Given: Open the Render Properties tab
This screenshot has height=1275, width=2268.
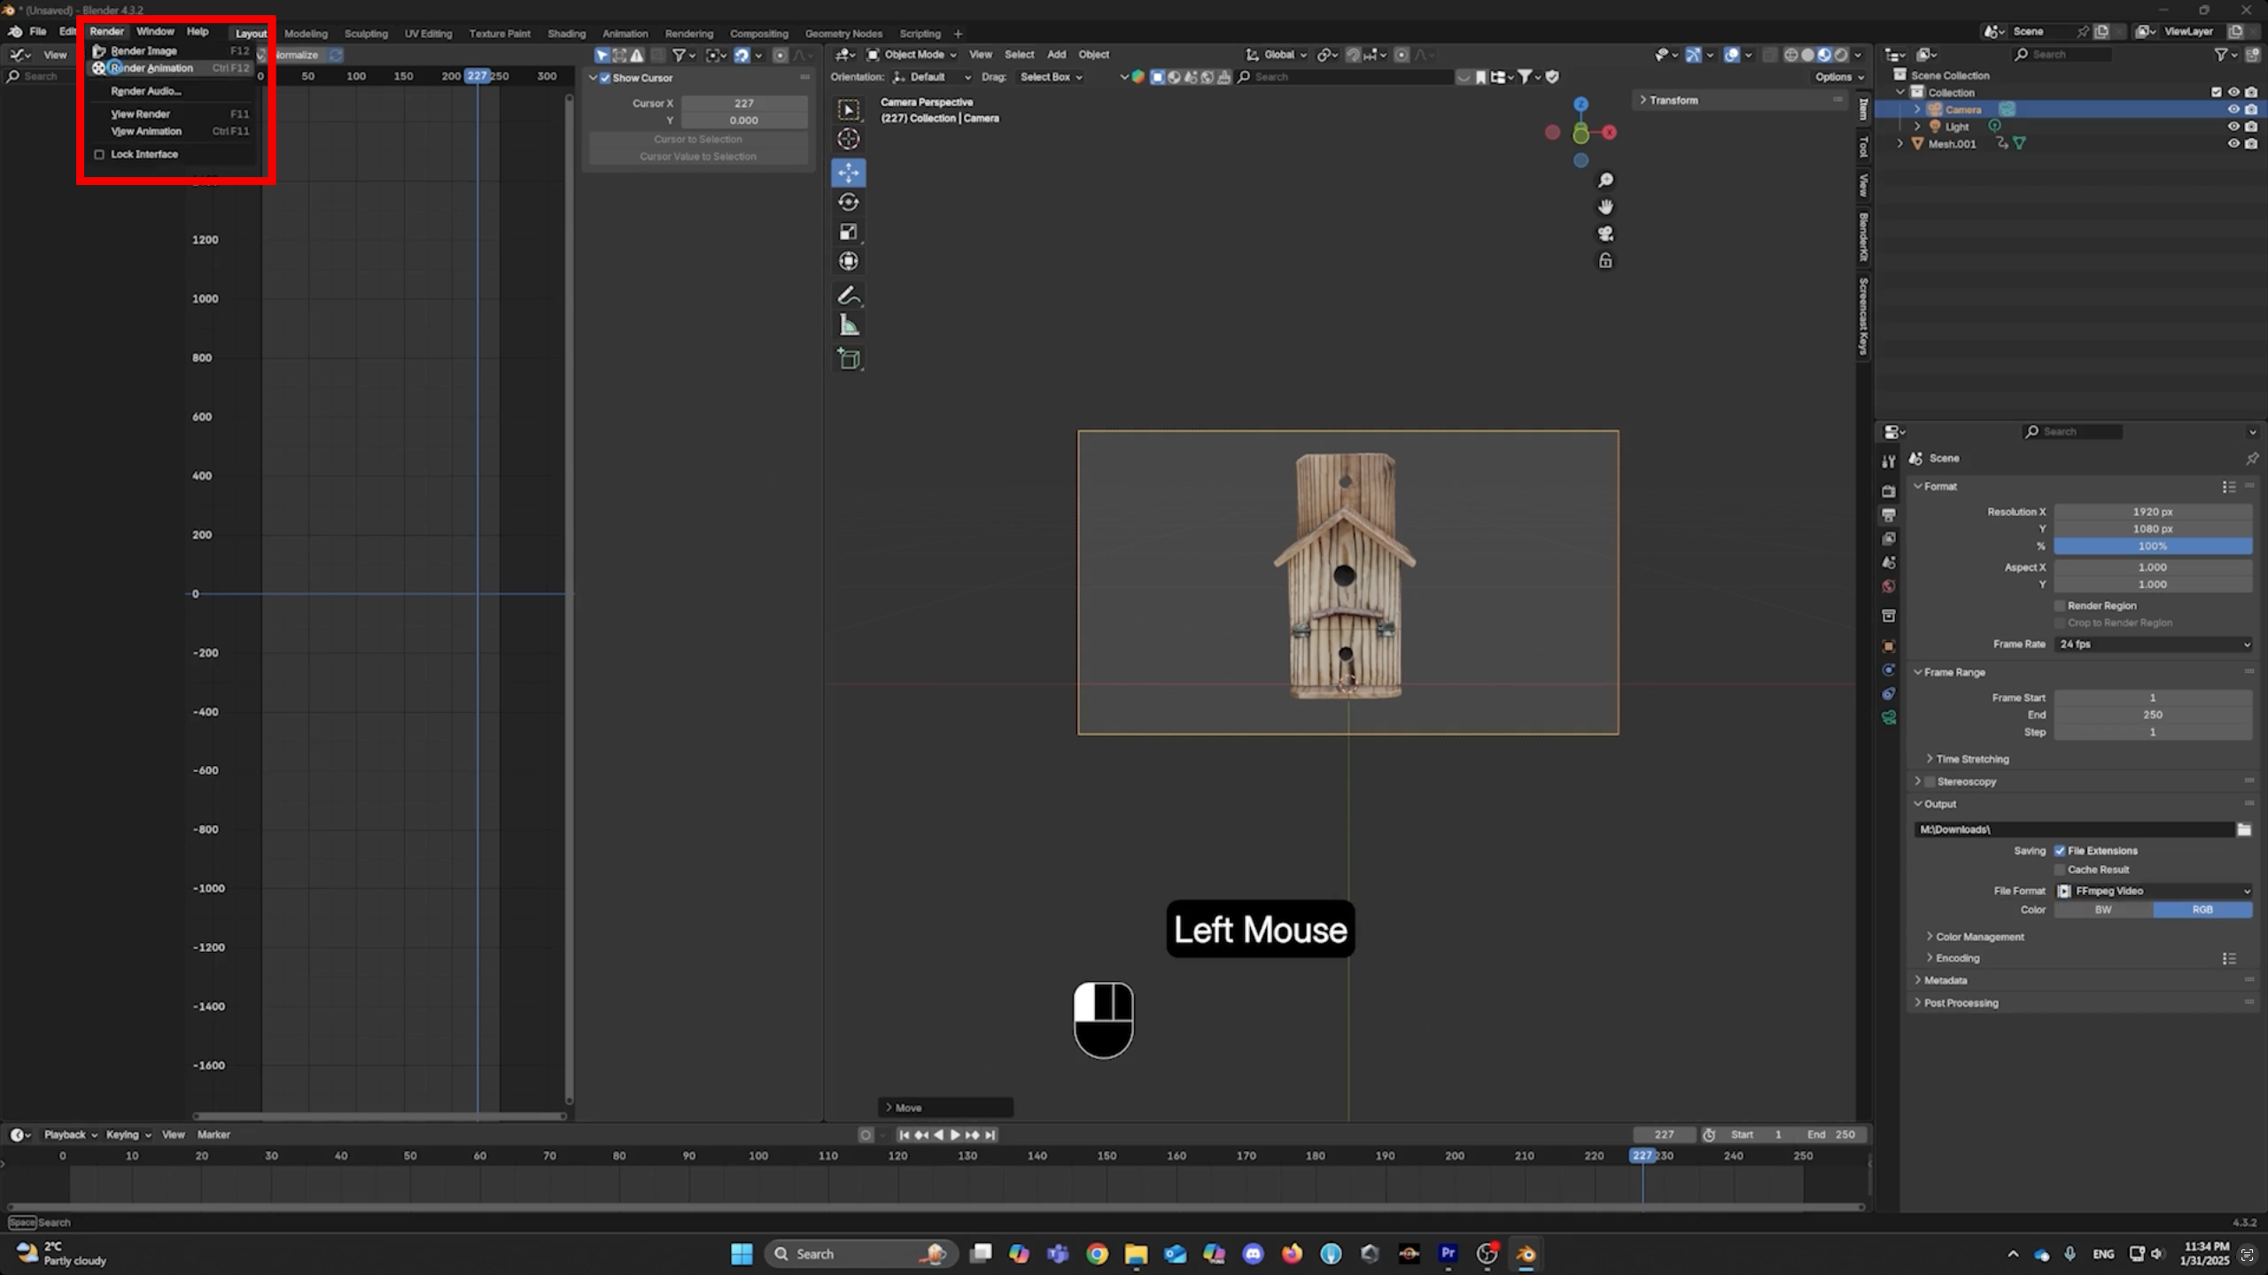Looking at the screenshot, I should coord(1889,491).
